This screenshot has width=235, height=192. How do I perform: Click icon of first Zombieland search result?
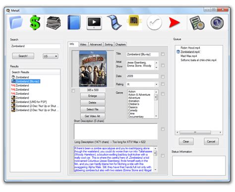[x=13, y=77]
